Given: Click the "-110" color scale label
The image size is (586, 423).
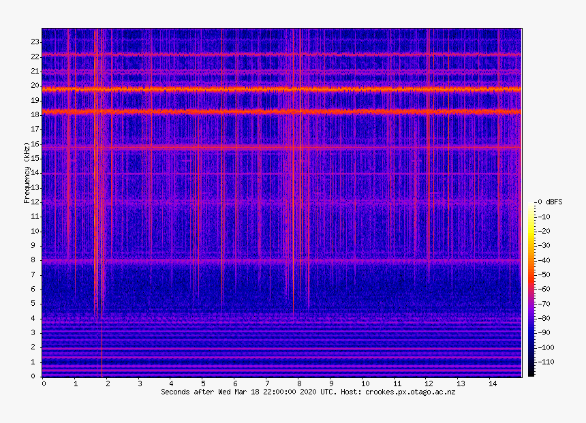Looking at the screenshot, I should pos(546,362).
